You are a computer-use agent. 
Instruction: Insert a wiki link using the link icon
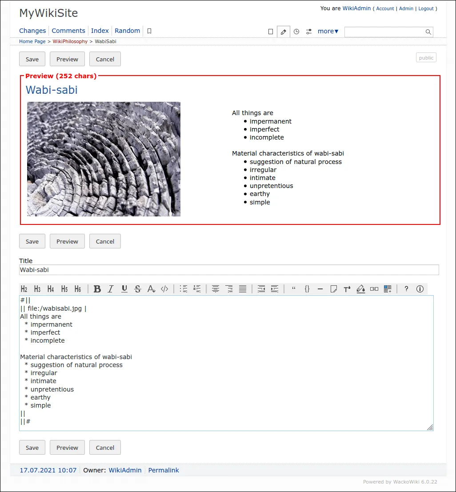point(374,289)
